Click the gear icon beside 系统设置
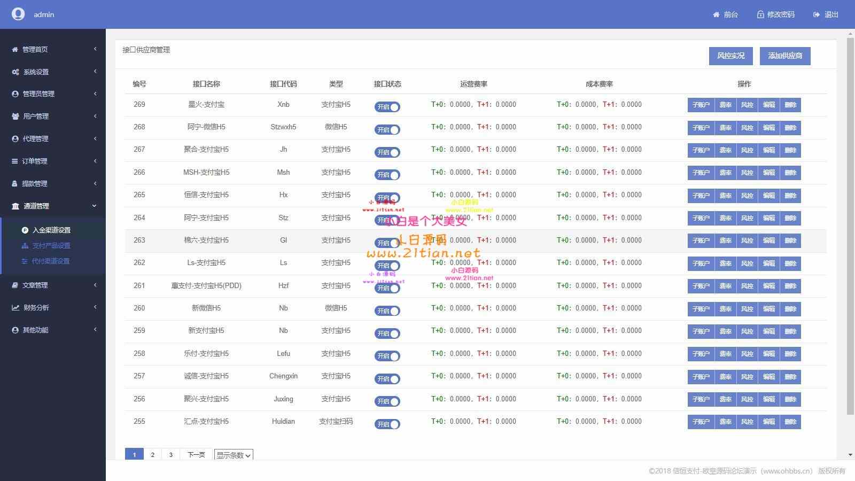855x481 pixels. (14, 71)
